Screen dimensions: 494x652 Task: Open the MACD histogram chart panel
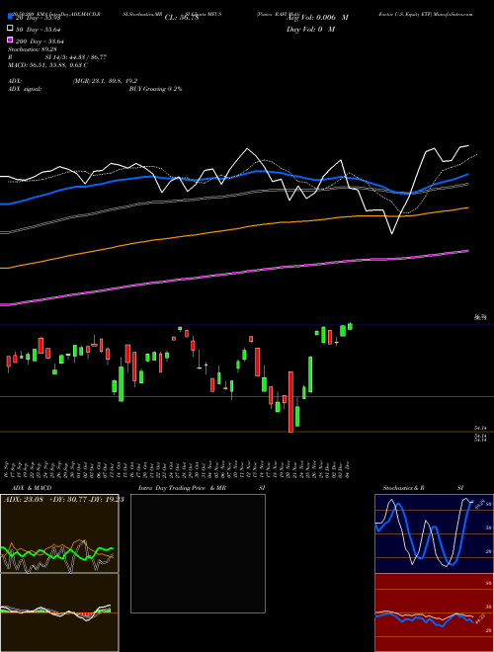59,612
